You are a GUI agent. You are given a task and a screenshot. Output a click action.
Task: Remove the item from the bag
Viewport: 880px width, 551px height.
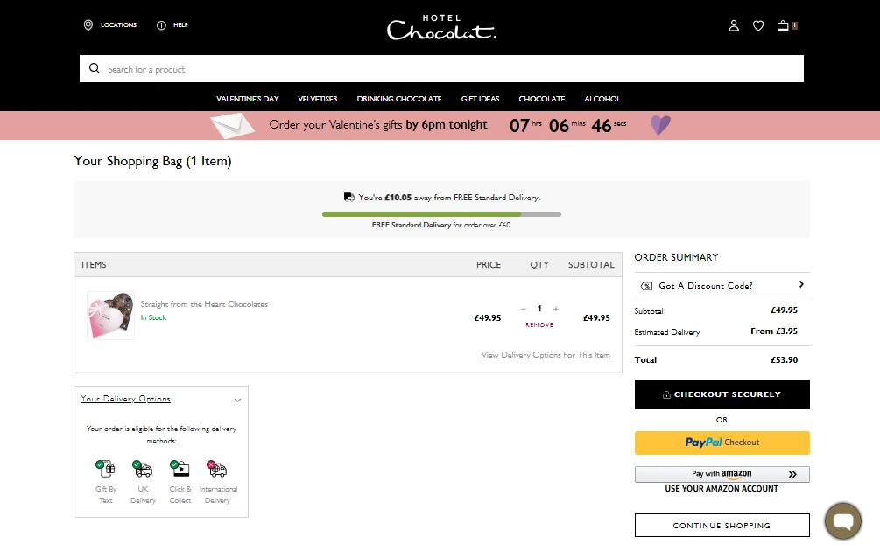pos(539,324)
